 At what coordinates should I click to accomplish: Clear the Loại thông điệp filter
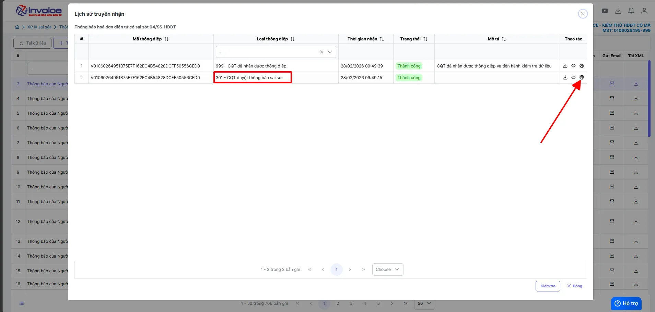tap(321, 52)
